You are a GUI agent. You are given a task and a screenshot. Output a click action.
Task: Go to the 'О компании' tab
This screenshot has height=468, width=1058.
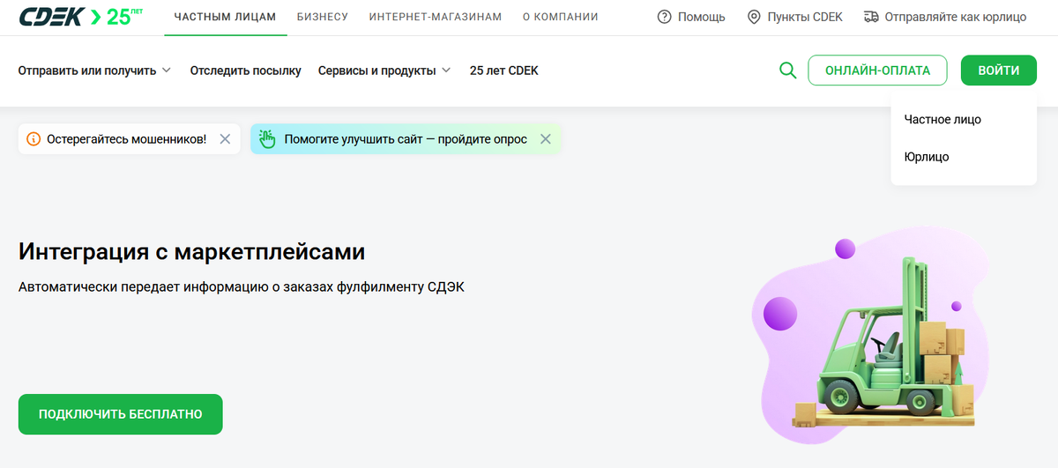click(x=561, y=17)
